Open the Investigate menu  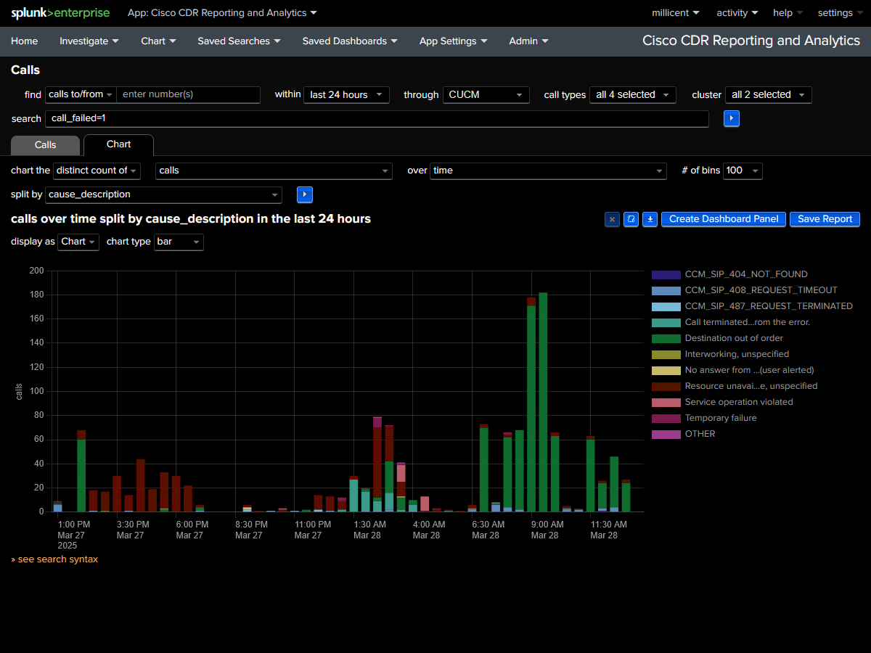(89, 41)
